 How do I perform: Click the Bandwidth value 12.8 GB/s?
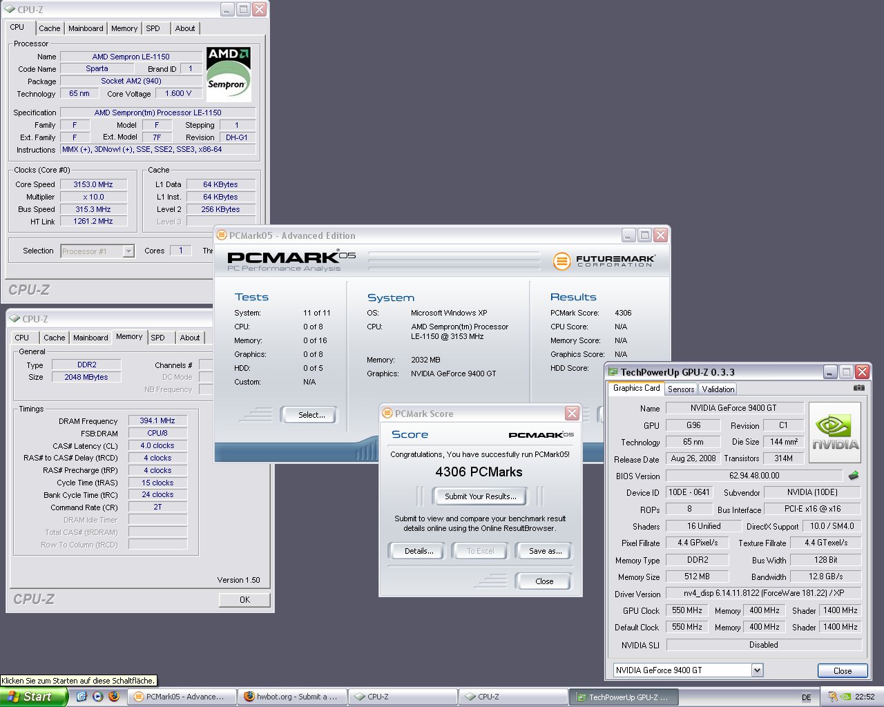click(x=825, y=577)
